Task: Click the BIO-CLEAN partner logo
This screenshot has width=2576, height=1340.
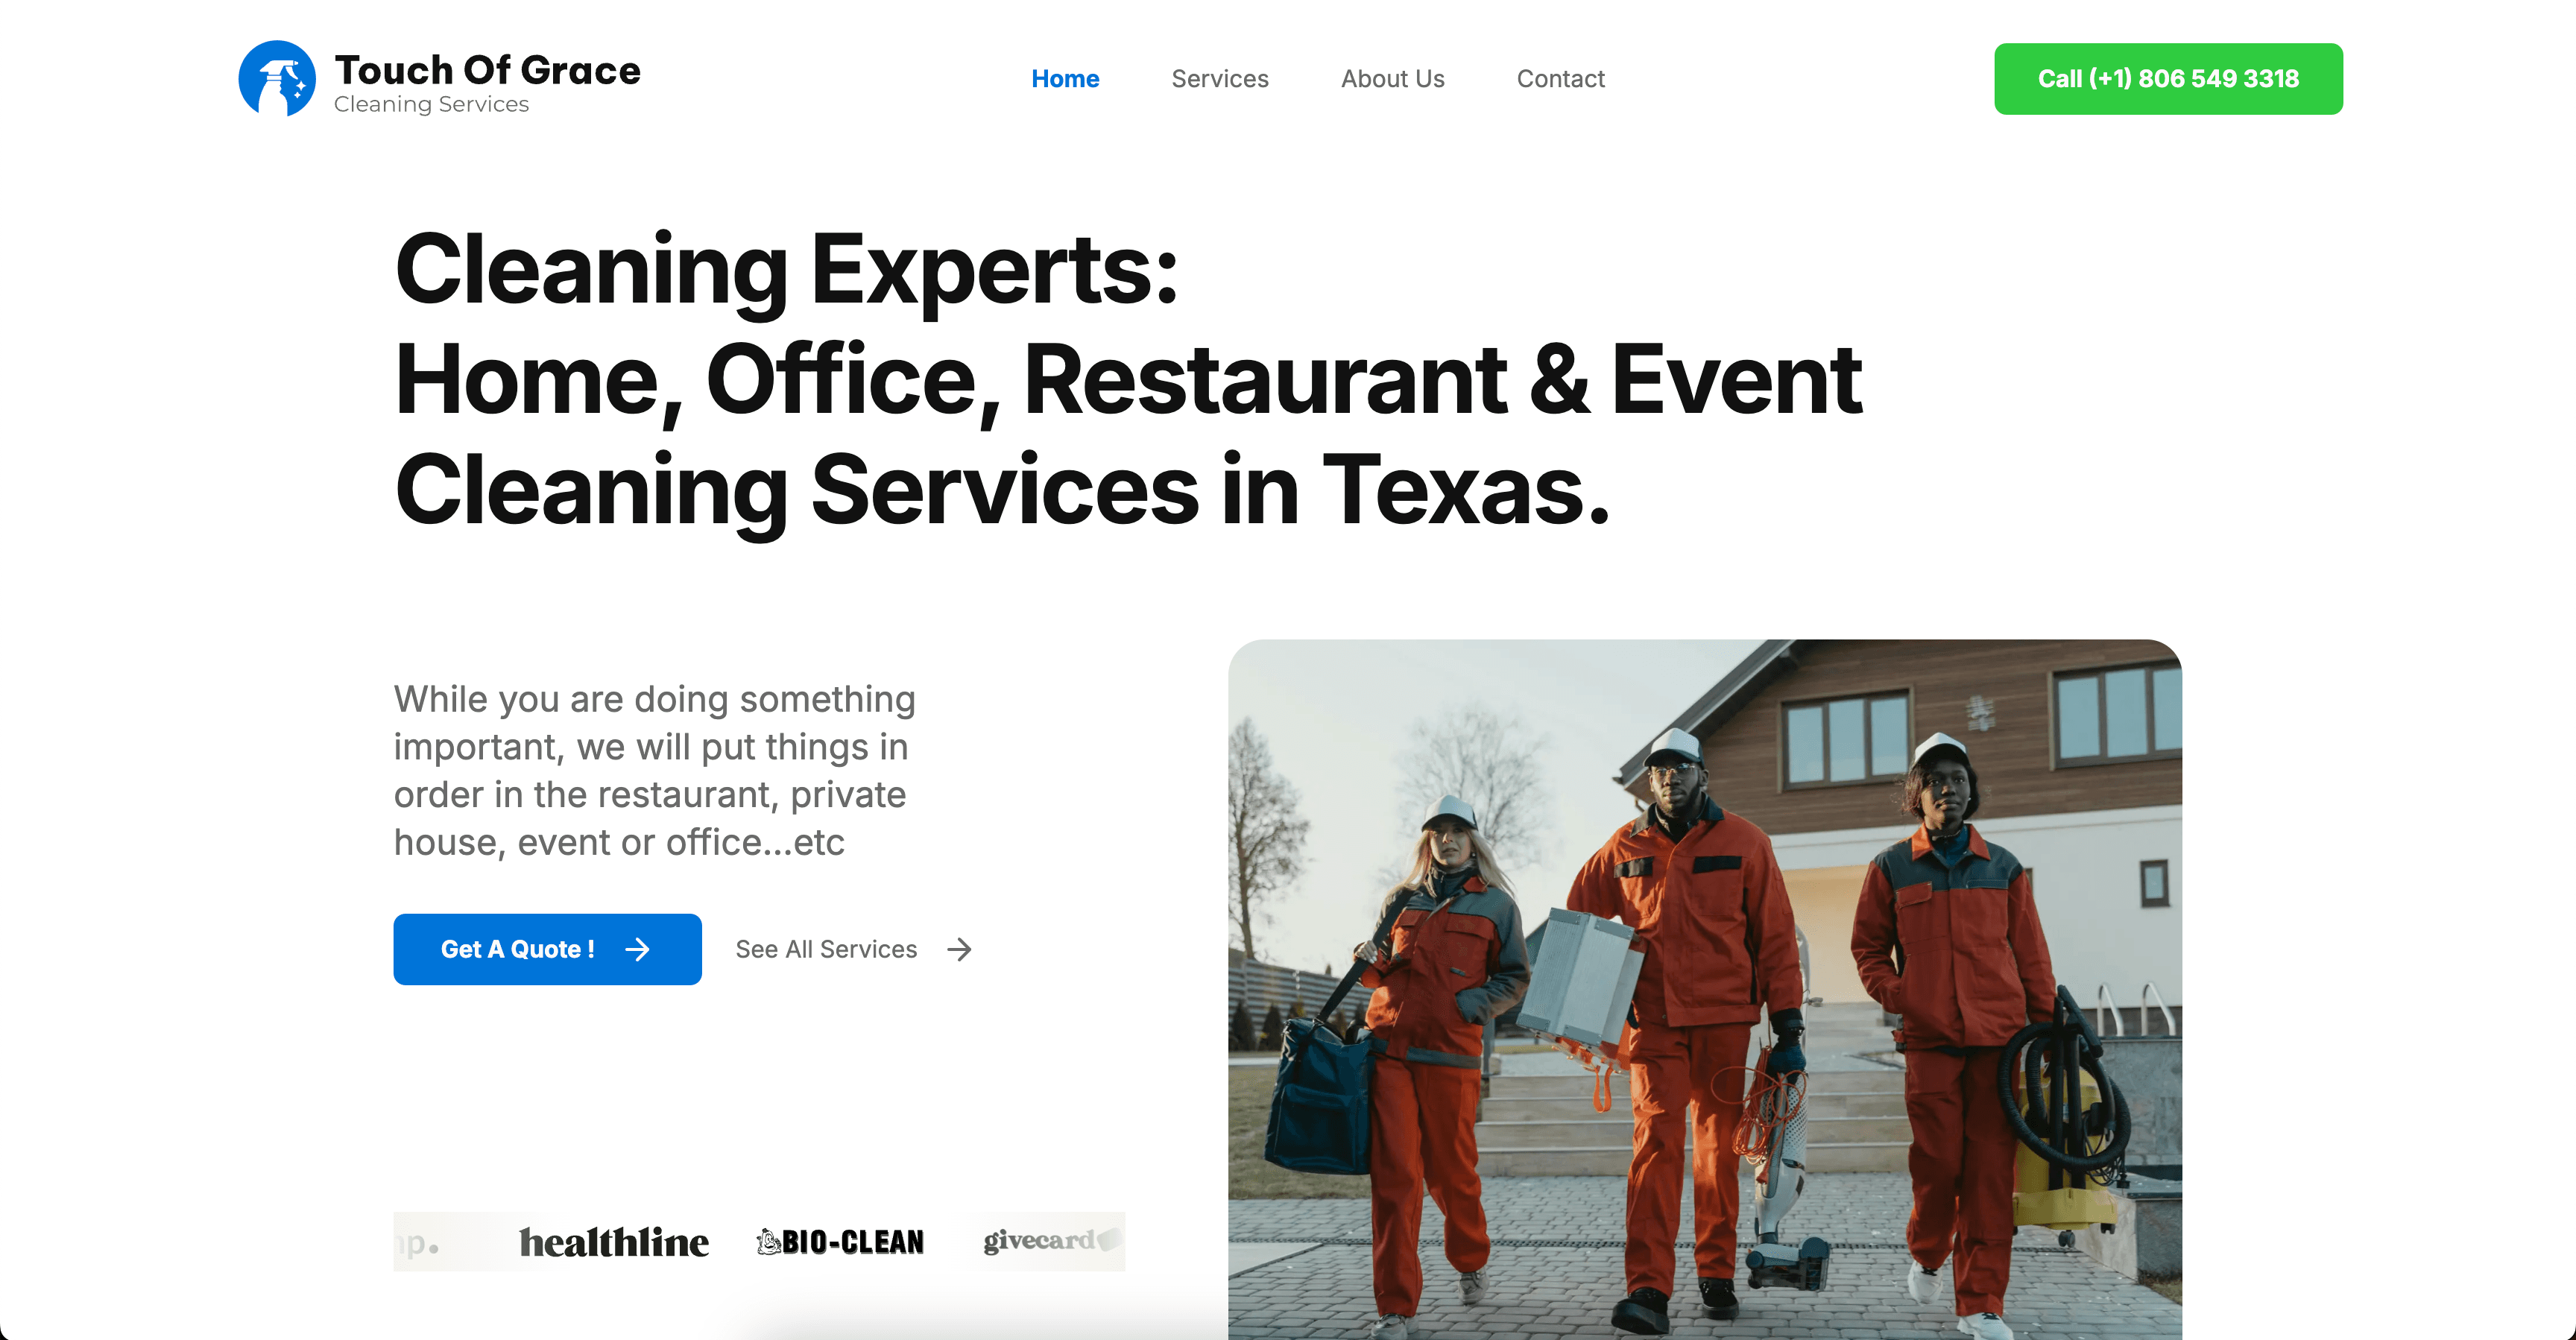Action: (x=840, y=1242)
